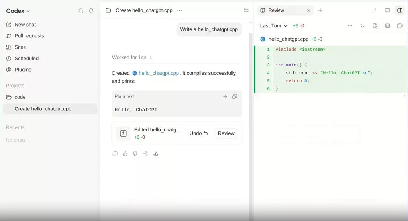Give thumbs up feedback

(125, 154)
